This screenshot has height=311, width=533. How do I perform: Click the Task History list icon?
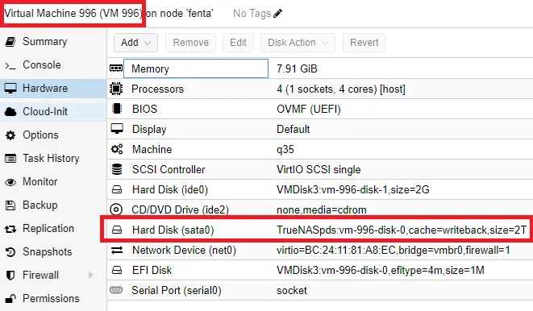[10, 159]
